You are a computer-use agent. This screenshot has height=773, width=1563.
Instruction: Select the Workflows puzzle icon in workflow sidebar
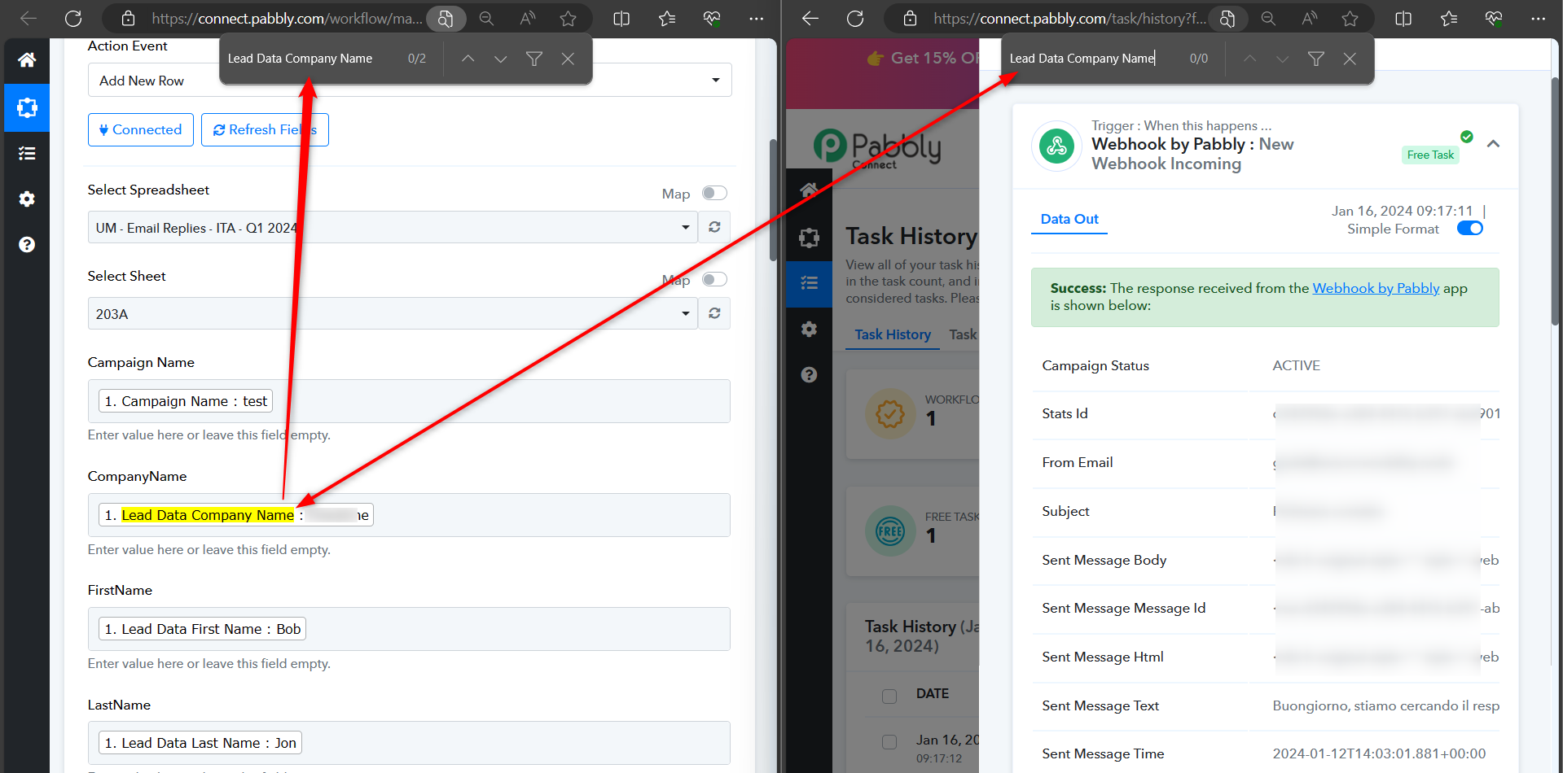pyautogui.click(x=27, y=107)
